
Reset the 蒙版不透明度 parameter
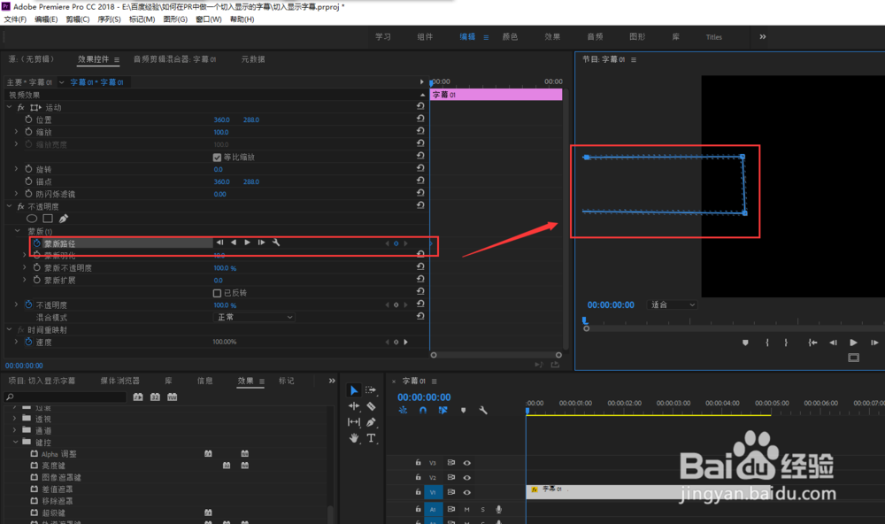(x=420, y=266)
